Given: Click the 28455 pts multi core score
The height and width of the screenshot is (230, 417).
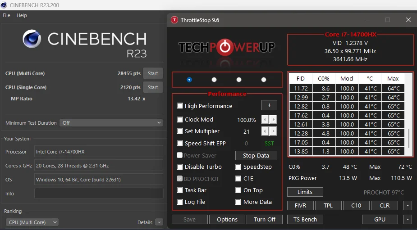Looking at the screenshot, I should (129, 73).
